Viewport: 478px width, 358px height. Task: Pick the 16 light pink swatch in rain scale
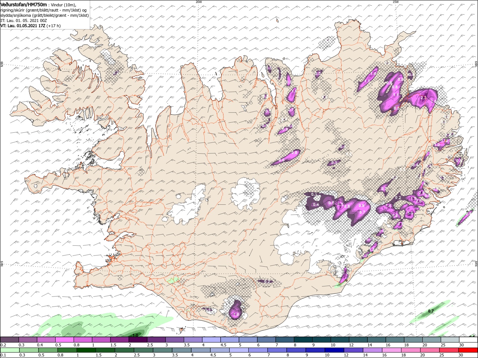(x=391, y=350)
